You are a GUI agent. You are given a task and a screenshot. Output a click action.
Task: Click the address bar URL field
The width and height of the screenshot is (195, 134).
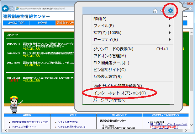[x=45, y=8]
